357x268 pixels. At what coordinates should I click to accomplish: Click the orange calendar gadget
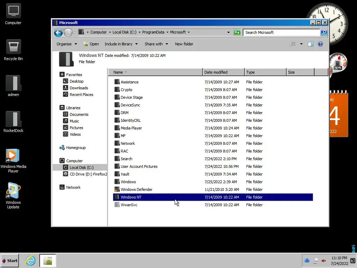click(x=339, y=114)
